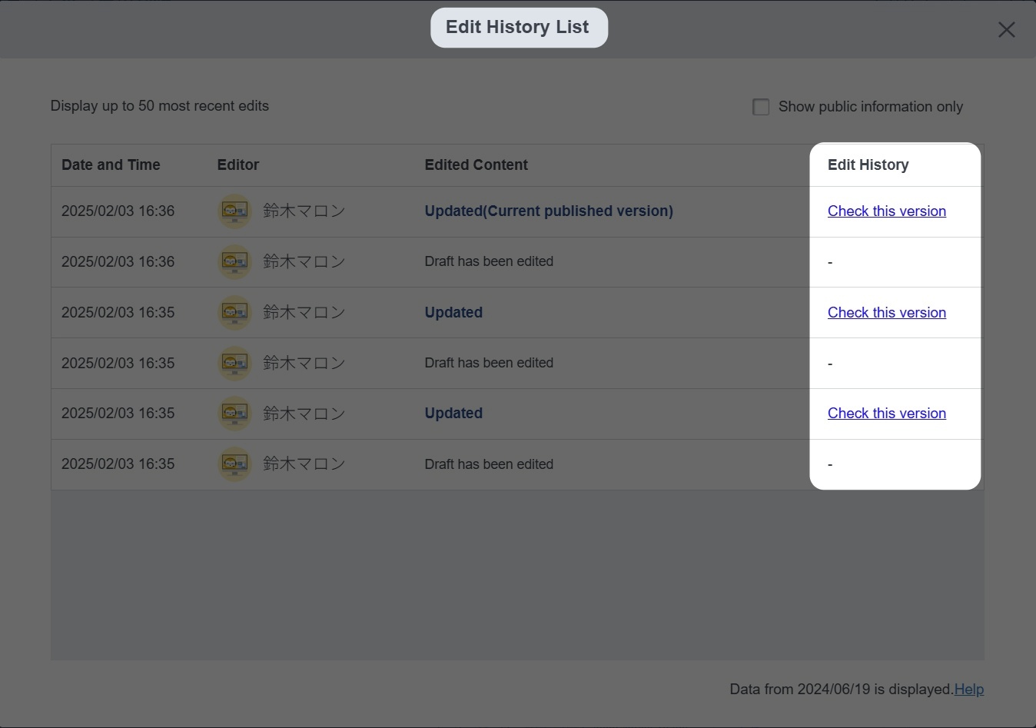Image resolution: width=1036 pixels, height=728 pixels.
Task: Select 'Updated(Current published version)' text
Action: point(549,211)
